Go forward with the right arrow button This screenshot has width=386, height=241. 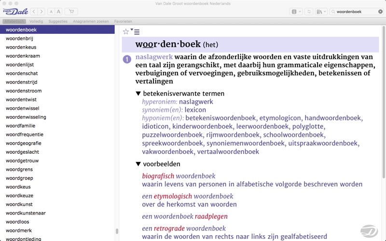coord(41,12)
